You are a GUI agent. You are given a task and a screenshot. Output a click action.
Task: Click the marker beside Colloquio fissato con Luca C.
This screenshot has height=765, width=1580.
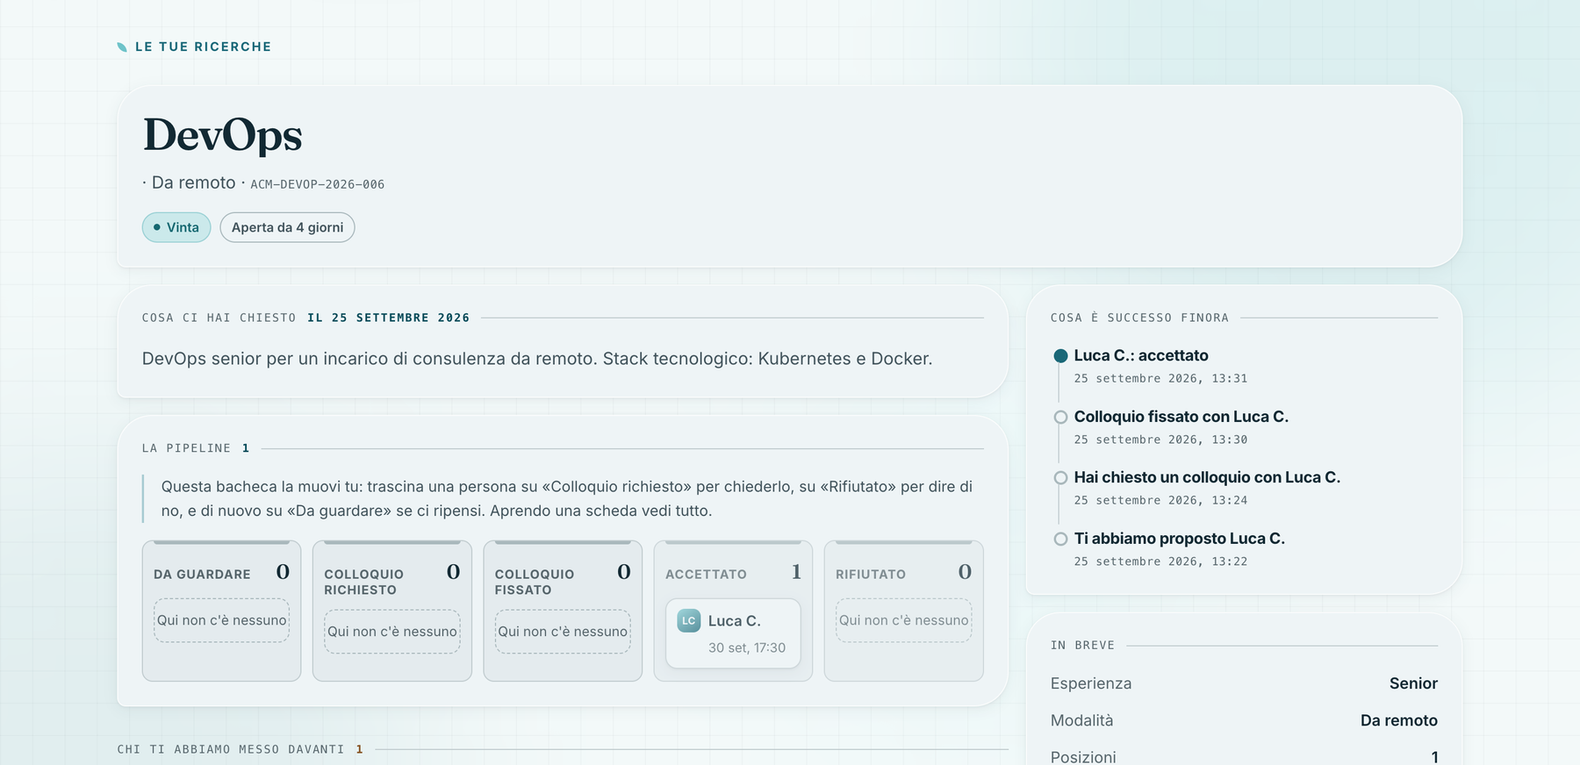[x=1060, y=417]
